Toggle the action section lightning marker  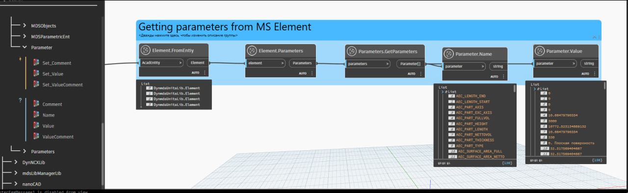click(20, 59)
